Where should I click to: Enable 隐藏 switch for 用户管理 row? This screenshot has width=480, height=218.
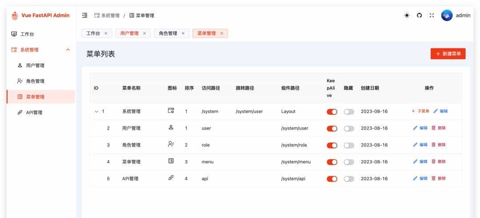point(349,128)
